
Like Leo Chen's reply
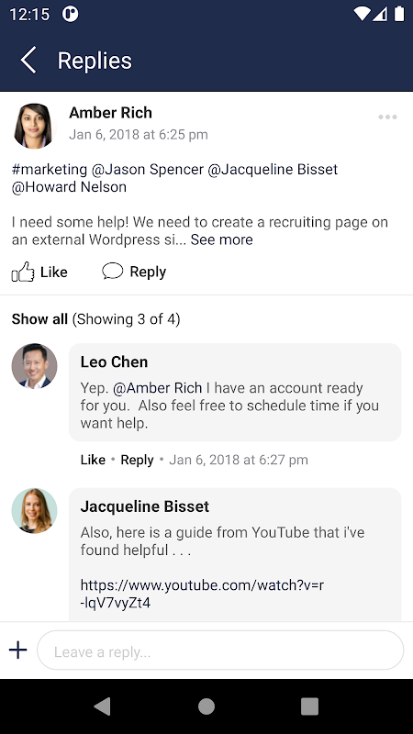tap(93, 460)
